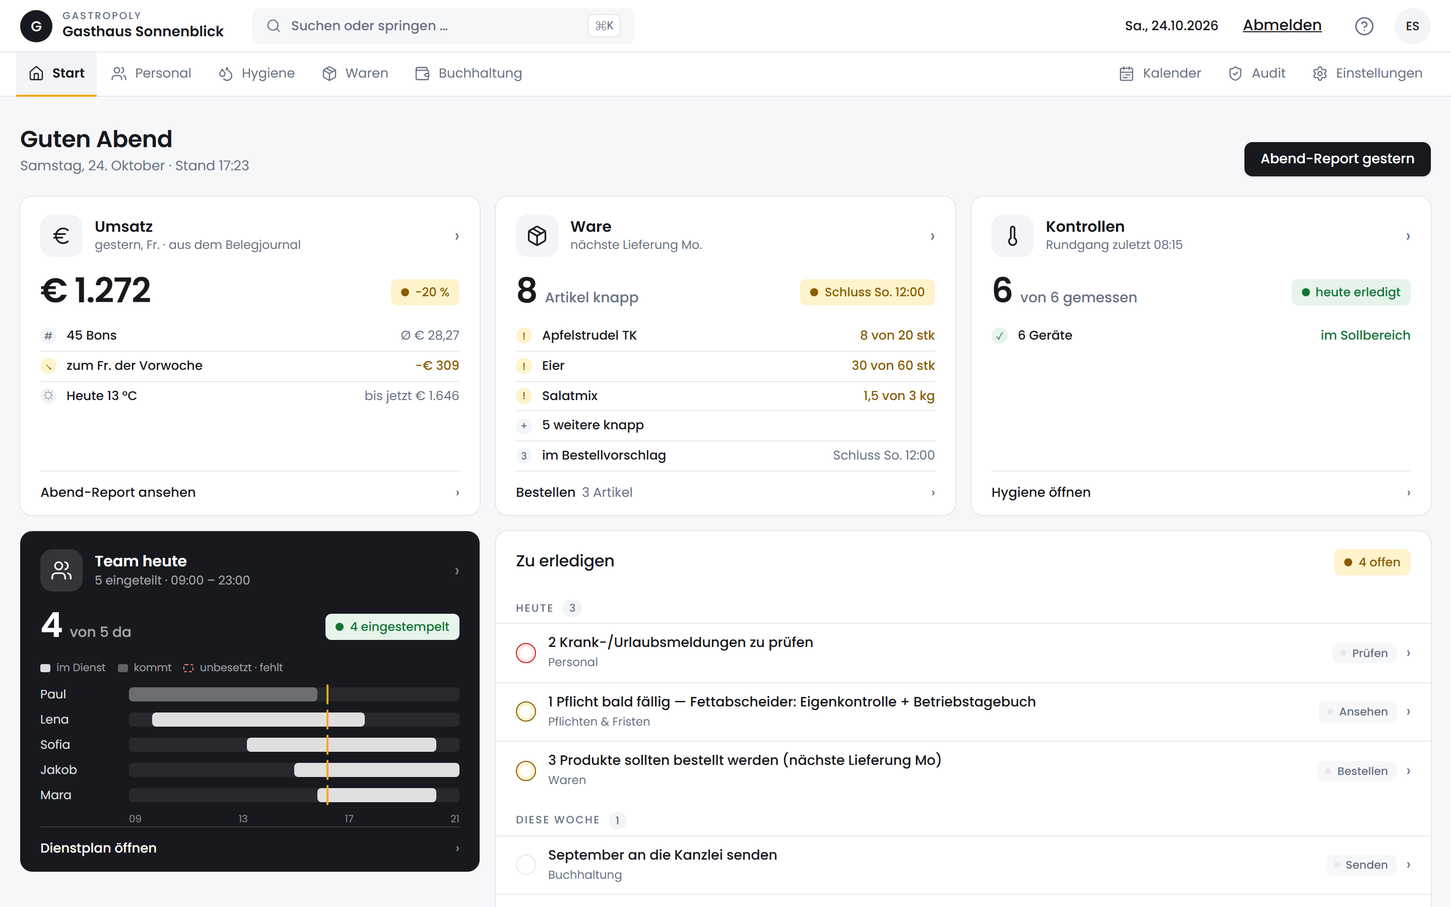Click plus icon beside 5 weitere knapp
This screenshot has width=1451, height=907.
tap(524, 425)
